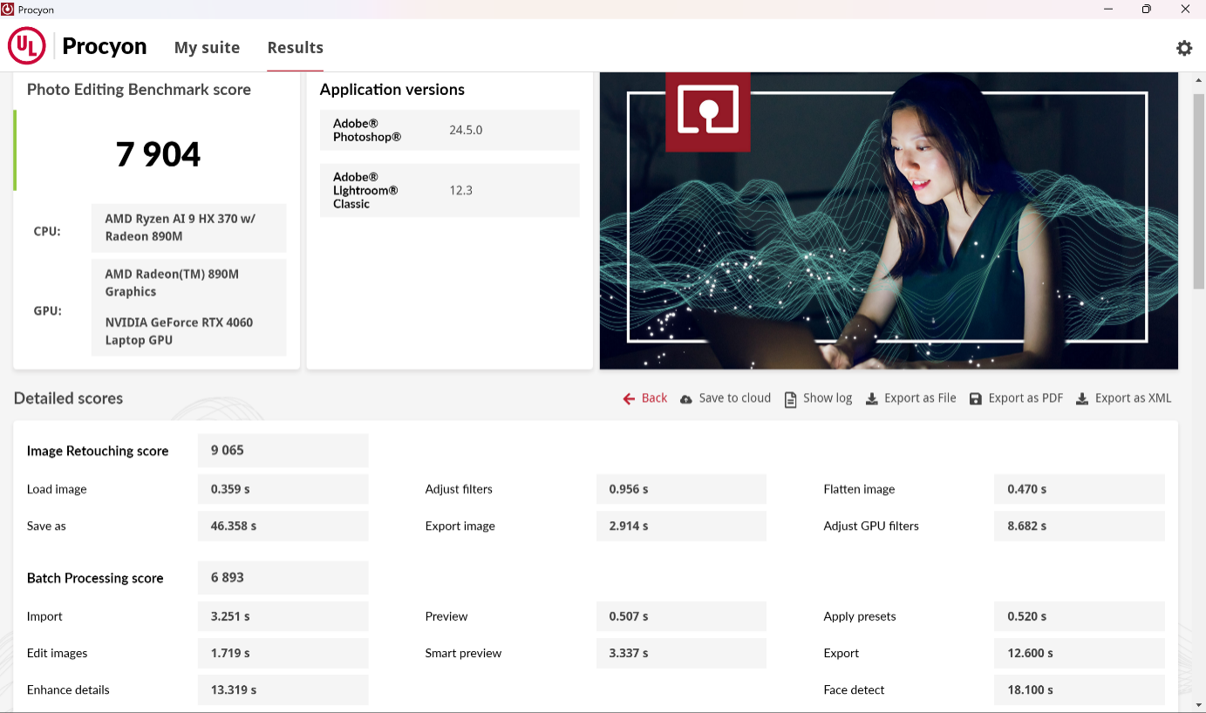Viewport: 1206px width, 713px height.
Task: Click the Back link text
Action: click(654, 398)
